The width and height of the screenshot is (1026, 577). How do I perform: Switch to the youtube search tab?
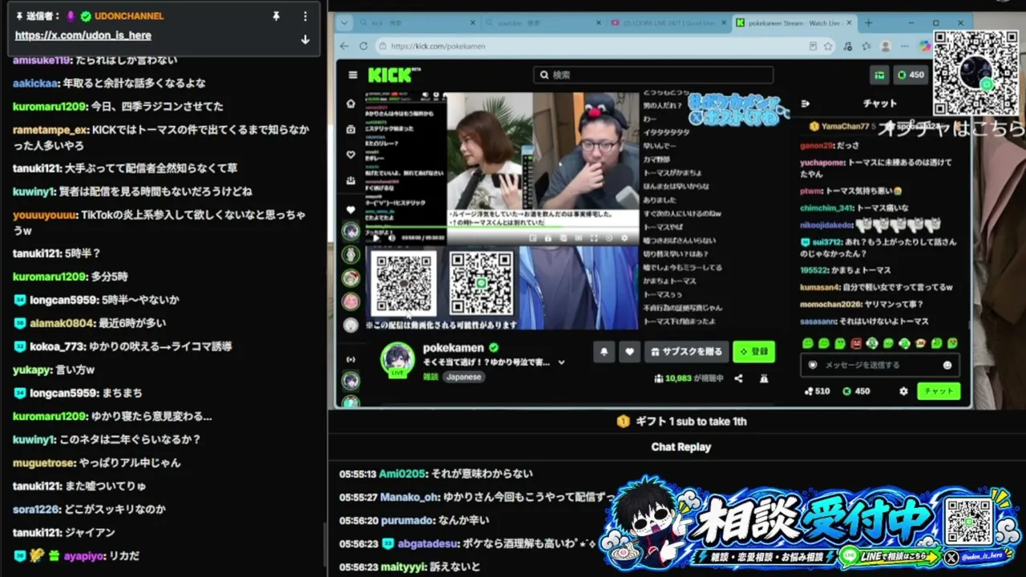(543, 23)
